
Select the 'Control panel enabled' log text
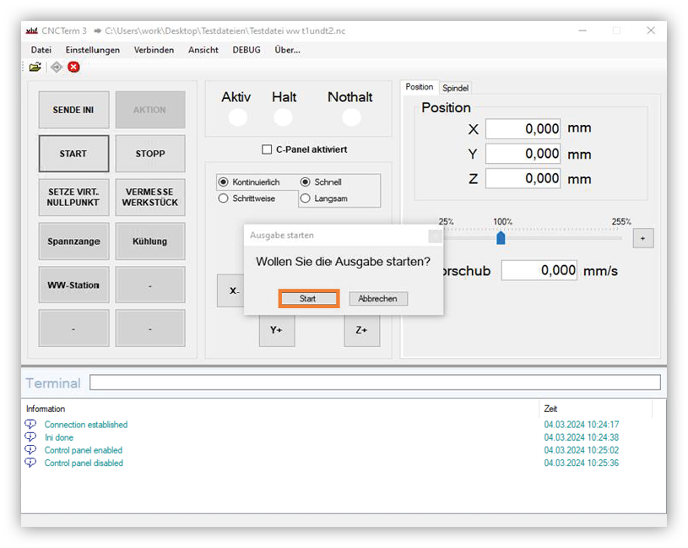84,450
